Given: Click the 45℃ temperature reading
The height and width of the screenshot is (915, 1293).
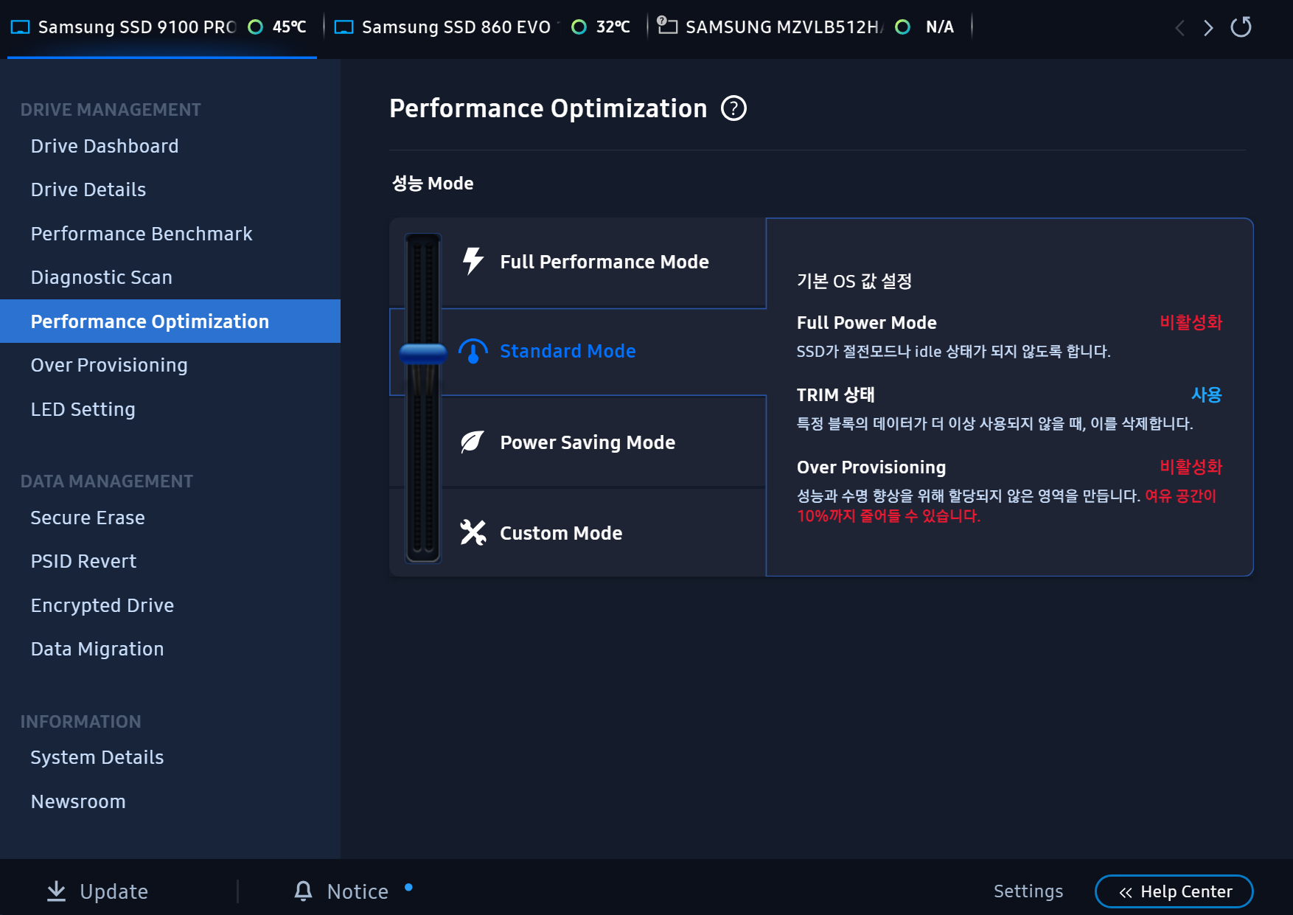Looking at the screenshot, I should [x=289, y=27].
